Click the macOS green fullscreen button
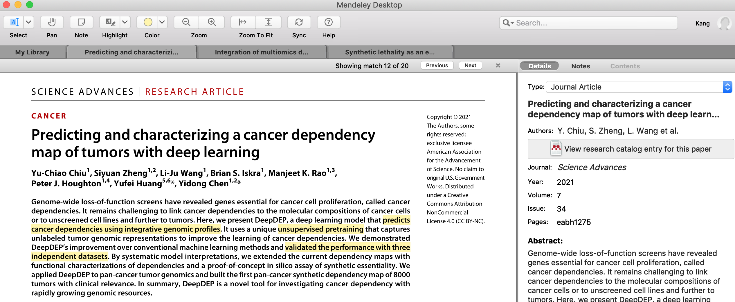The height and width of the screenshot is (302, 735). point(30,5)
